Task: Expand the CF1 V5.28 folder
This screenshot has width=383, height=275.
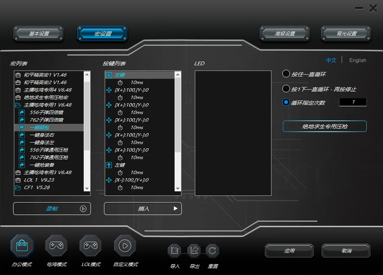Action: [x=18, y=188]
